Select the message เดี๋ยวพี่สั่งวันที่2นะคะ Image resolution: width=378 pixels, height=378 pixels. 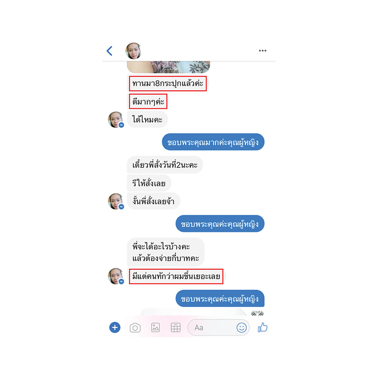(165, 165)
